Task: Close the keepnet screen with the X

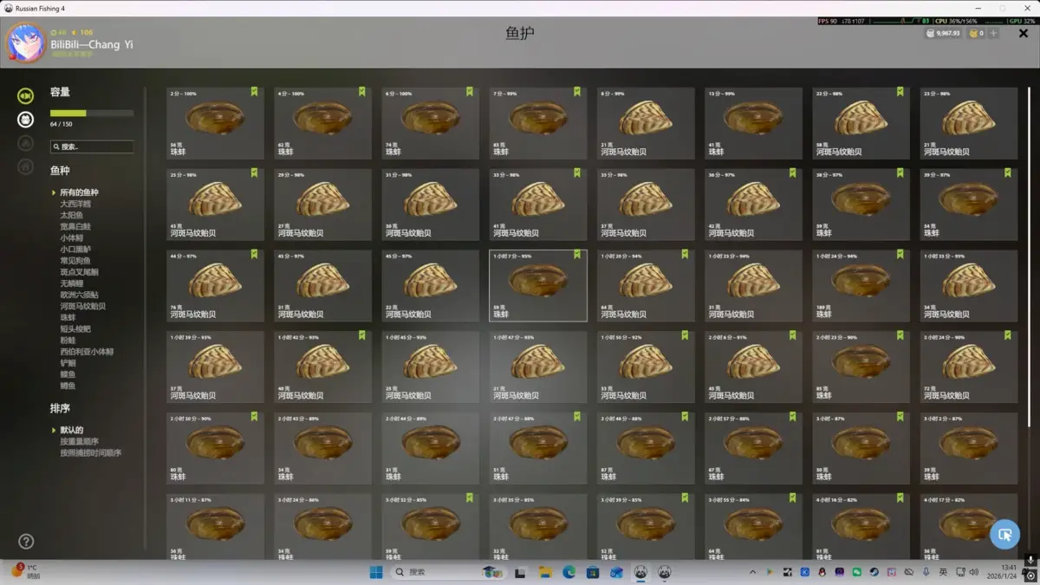Action: tap(1023, 33)
